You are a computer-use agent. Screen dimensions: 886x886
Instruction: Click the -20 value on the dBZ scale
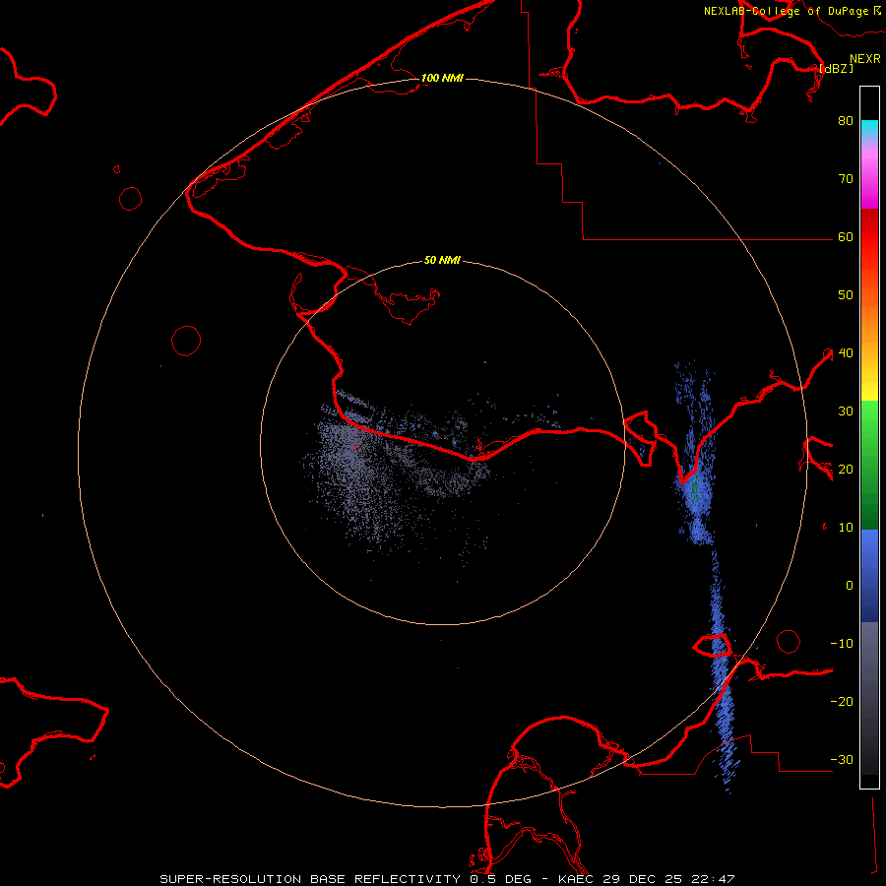[x=842, y=702]
